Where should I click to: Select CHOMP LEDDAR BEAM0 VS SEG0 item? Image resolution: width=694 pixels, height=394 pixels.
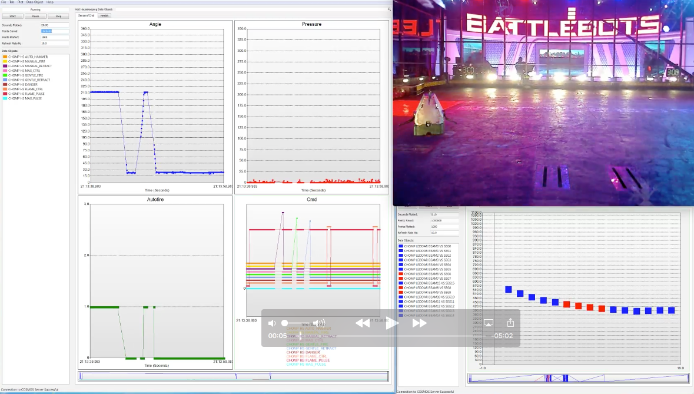[x=425, y=246]
